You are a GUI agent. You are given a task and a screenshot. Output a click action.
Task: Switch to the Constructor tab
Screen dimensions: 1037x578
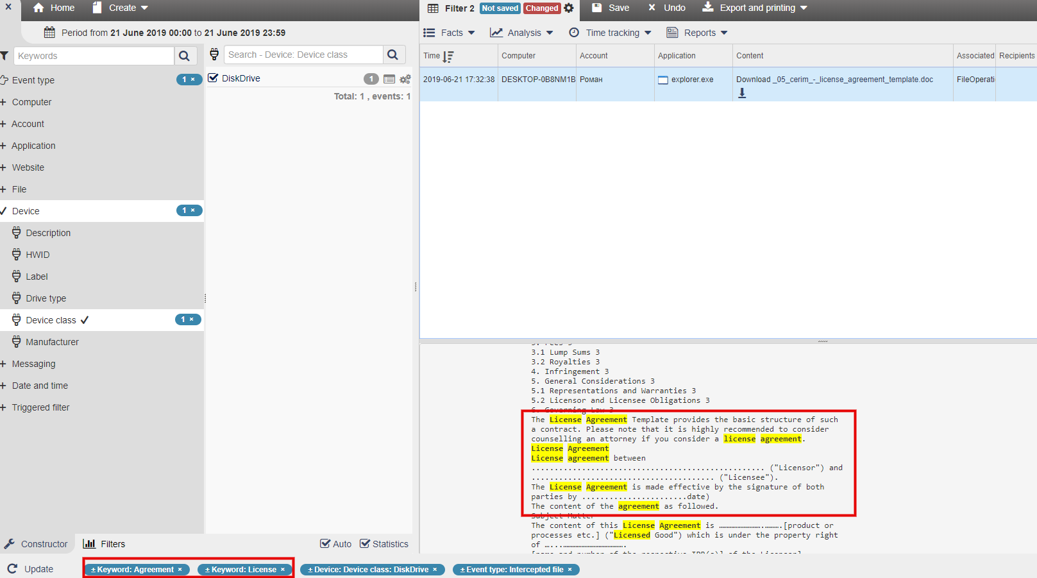36,544
